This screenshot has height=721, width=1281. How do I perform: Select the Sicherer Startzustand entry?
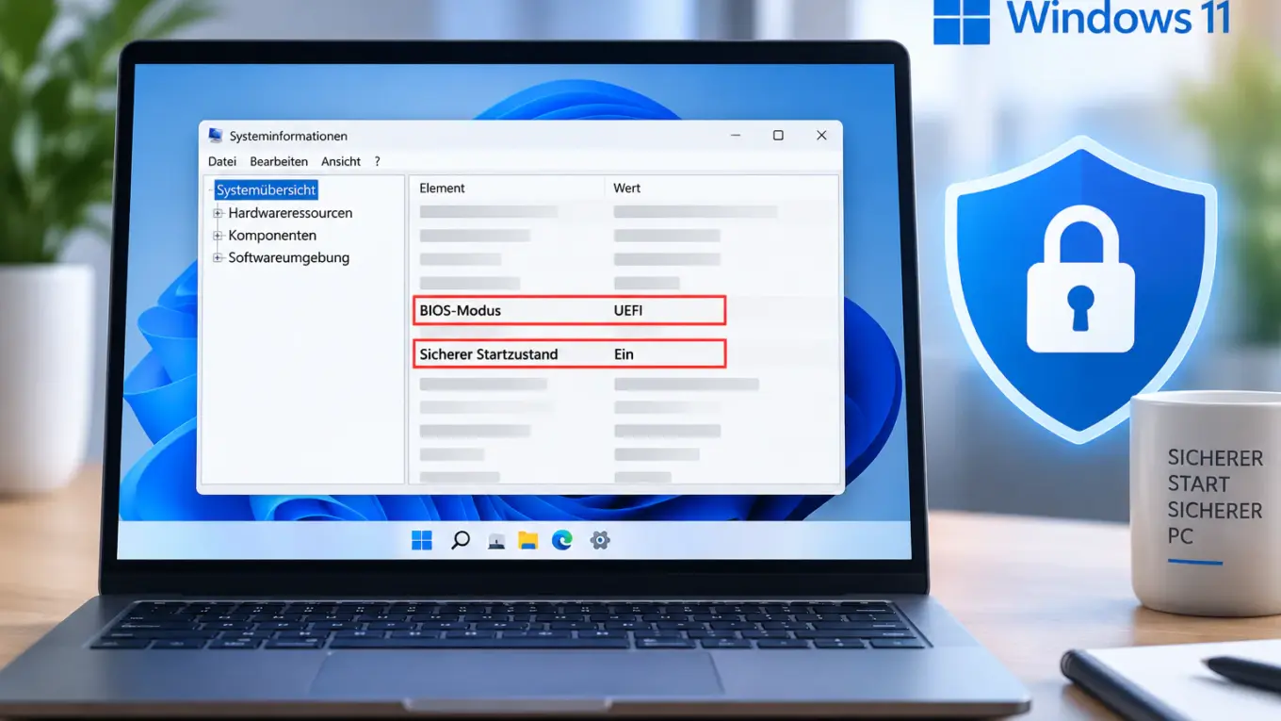tap(489, 354)
